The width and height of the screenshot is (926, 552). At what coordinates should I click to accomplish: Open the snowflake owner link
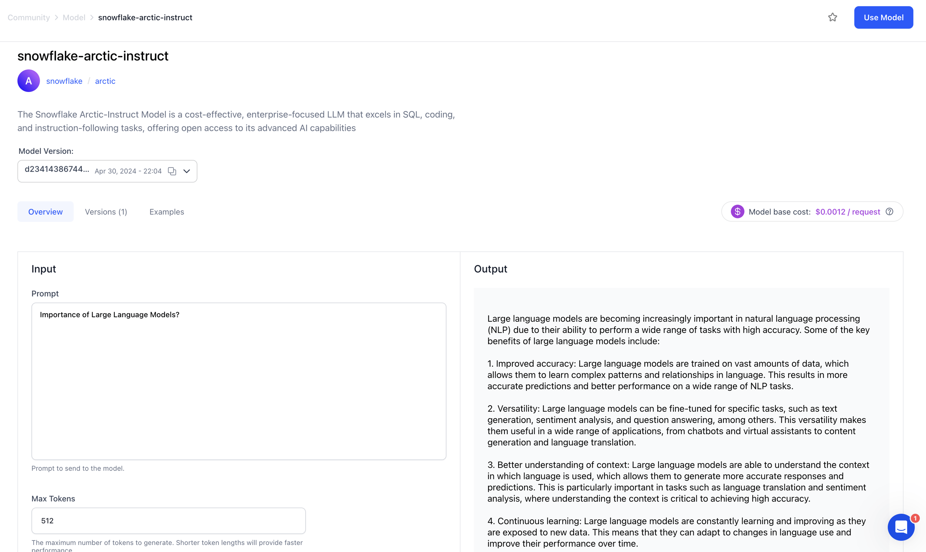[x=64, y=81]
